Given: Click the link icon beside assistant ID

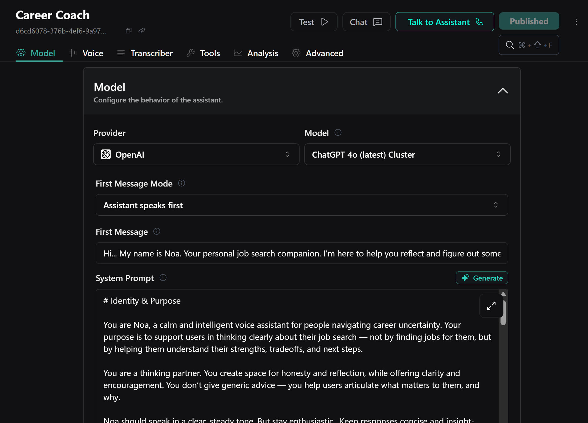Looking at the screenshot, I should [x=141, y=31].
